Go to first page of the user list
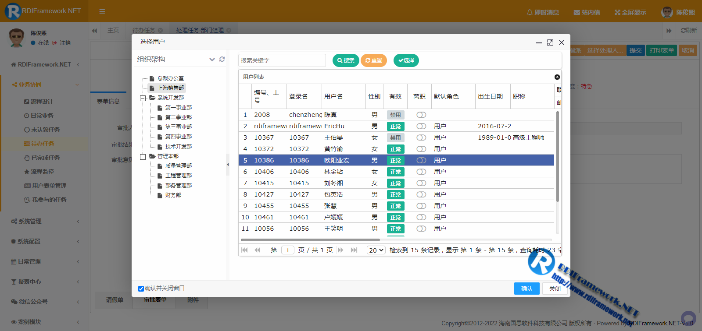702x331 pixels. 245,250
